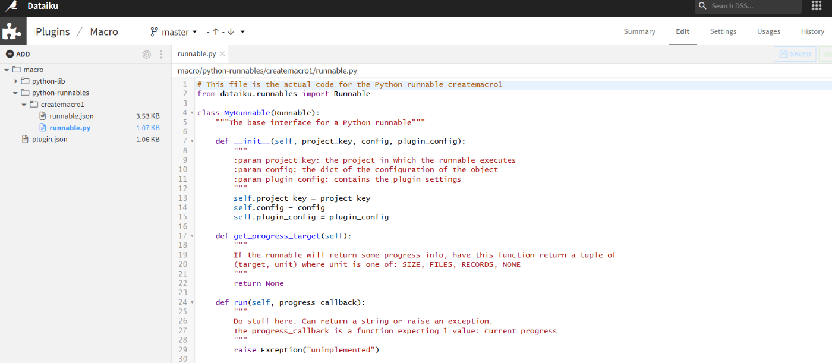Fold the run method at line 24
Viewport: 832px width, 363px height.
pyautogui.click(x=192, y=302)
